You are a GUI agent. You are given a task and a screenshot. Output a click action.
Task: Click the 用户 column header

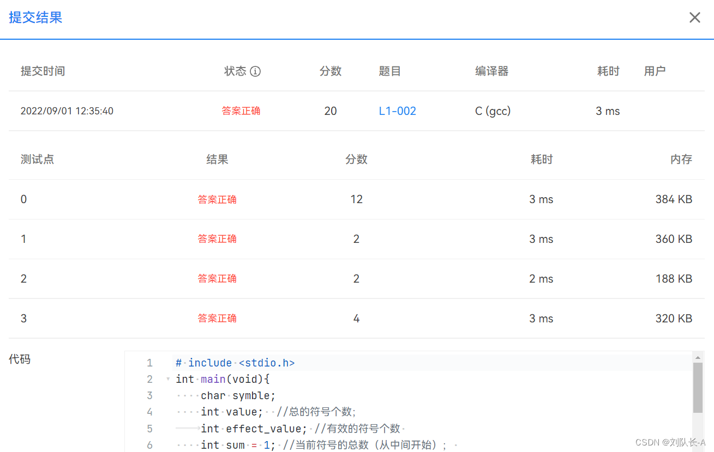click(x=655, y=71)
